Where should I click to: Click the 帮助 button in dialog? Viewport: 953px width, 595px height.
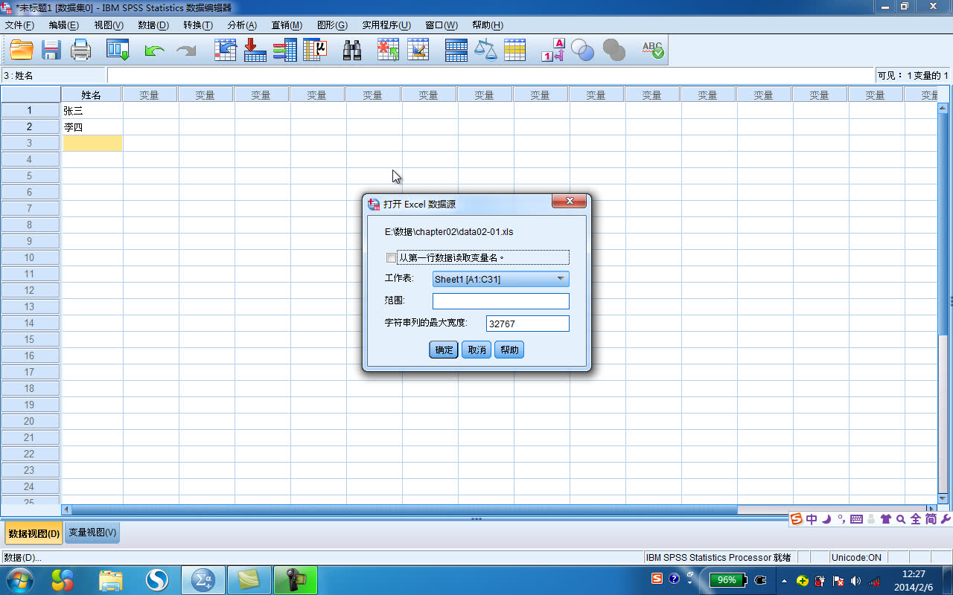[509, 350]
